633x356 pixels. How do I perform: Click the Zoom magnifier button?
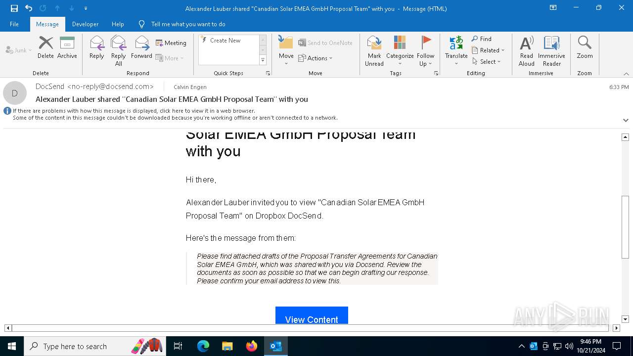pos(585,47)
